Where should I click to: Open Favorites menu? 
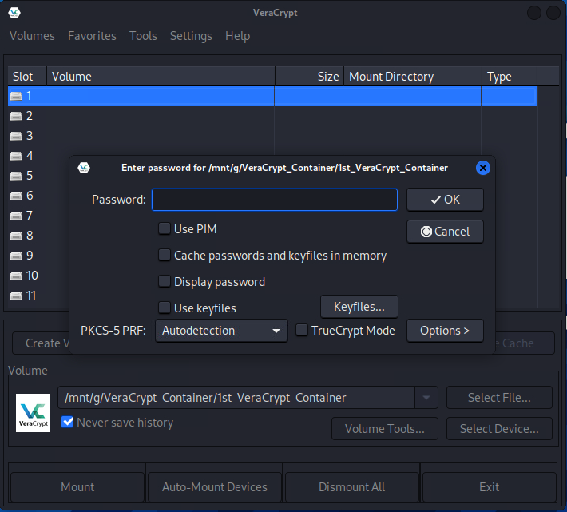(x=92, y=36)
